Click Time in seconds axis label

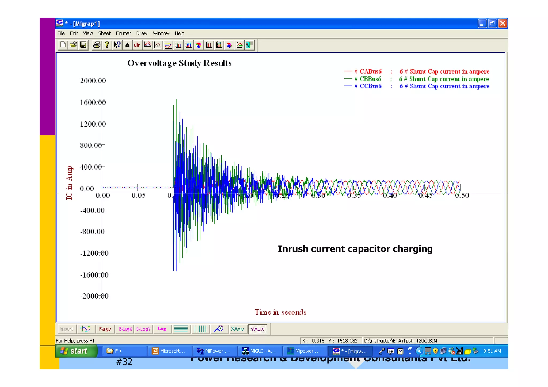(x=280, y=312)
